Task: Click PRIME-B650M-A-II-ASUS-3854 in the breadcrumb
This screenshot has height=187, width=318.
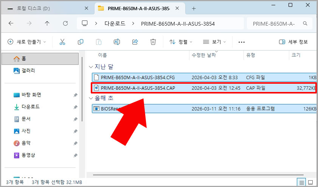Action: click(178, 24)
